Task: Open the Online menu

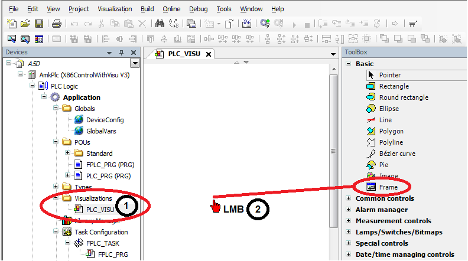Action: point(171,9)
